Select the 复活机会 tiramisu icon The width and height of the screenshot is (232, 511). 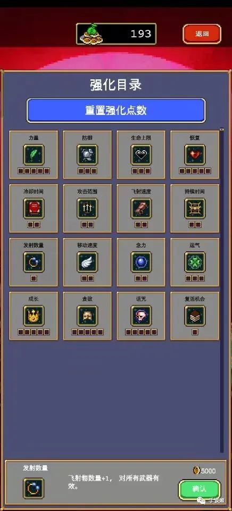[195, 316]
